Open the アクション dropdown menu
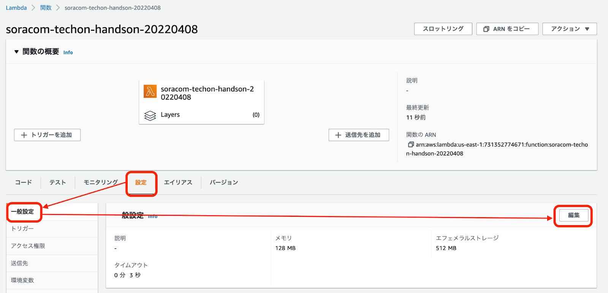Image resolution: width=608 pixels, height=293 pixels. (x=570, y=29)
